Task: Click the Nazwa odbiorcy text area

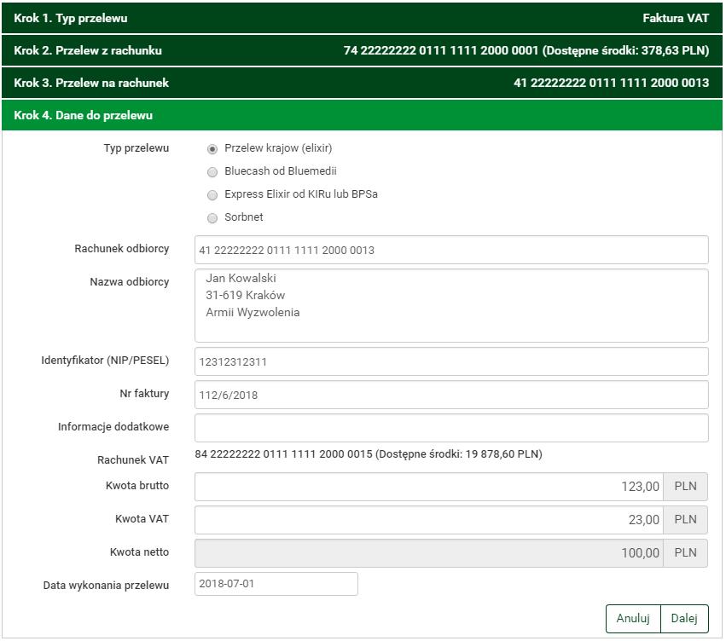Action: [x=451, y=306]
